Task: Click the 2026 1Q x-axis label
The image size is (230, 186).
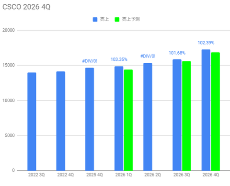Action: pyautogui.click(x=124, y=175)
